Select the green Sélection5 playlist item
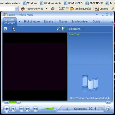 click(75, 34)
